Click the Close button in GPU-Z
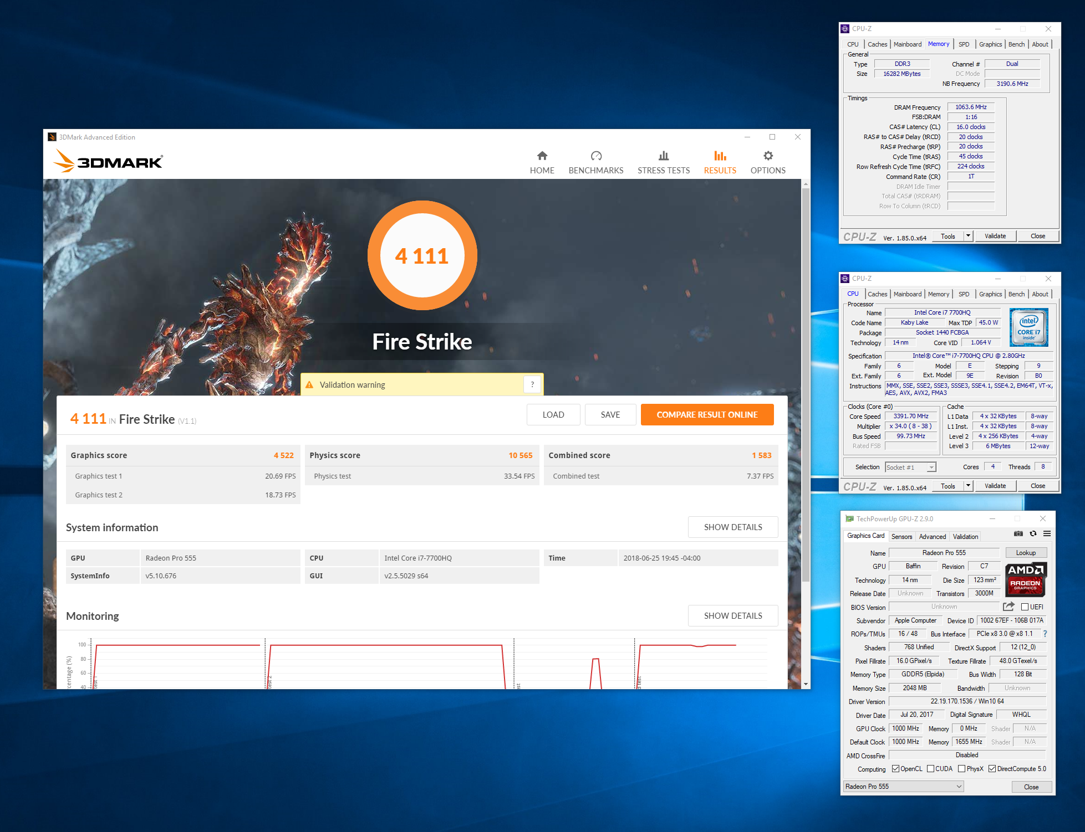 tap(1031, 787)
